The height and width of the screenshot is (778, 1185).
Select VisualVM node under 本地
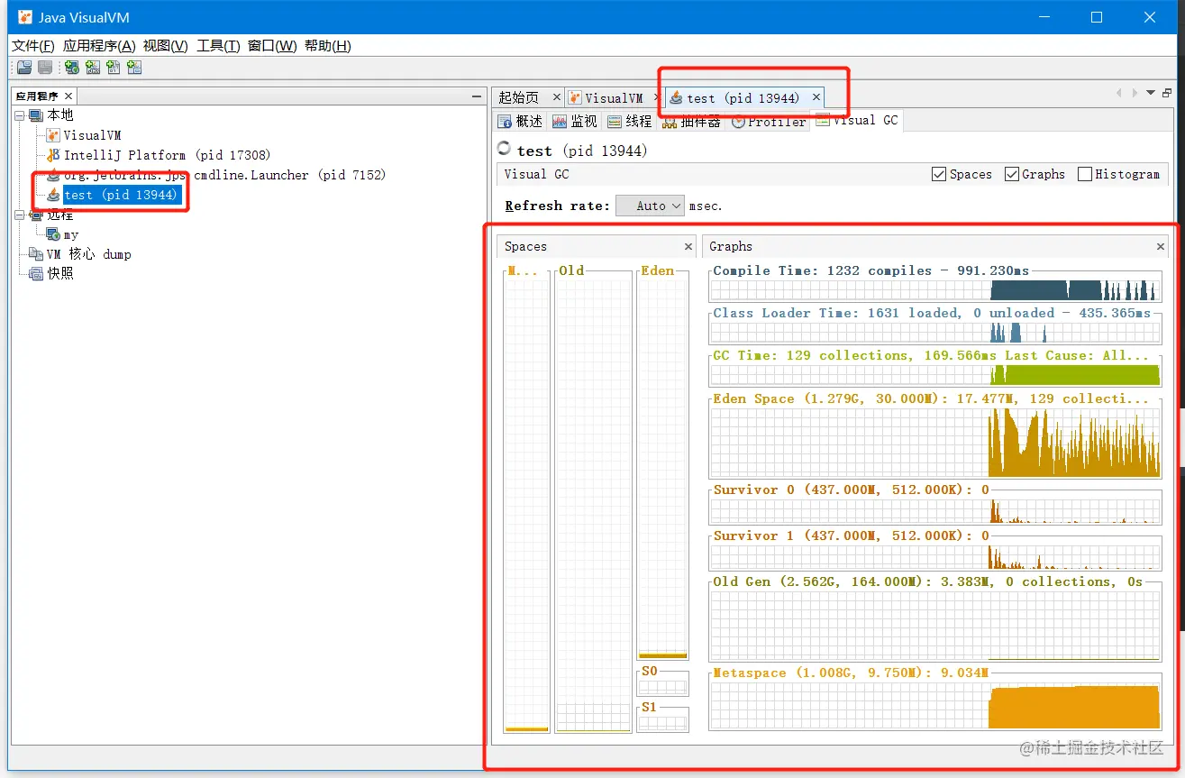pos(92,135)
